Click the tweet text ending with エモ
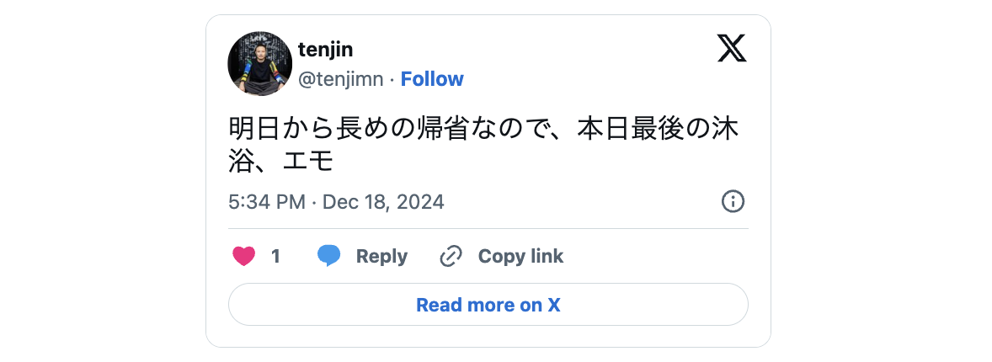 click(281, 160)
